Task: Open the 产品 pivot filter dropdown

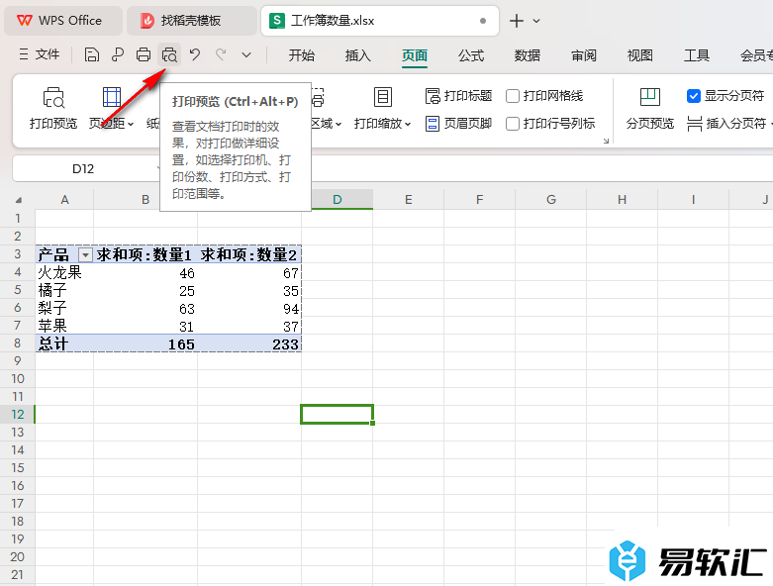Action: pos(85,254)
